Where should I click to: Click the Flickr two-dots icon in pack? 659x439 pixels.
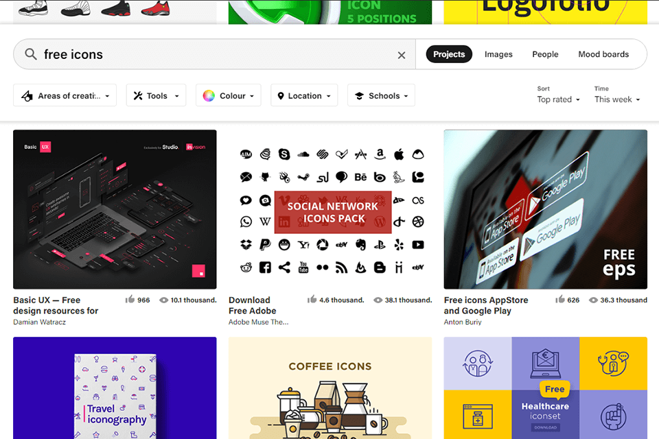coord(323,268)
